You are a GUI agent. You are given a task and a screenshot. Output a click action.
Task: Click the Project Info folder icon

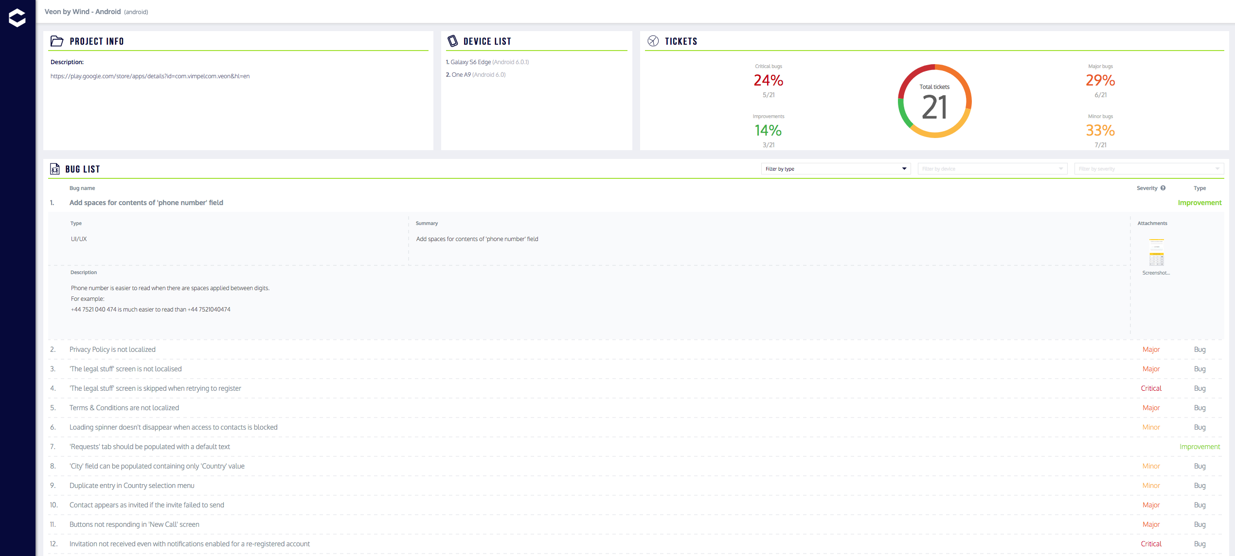click(57, 41)
